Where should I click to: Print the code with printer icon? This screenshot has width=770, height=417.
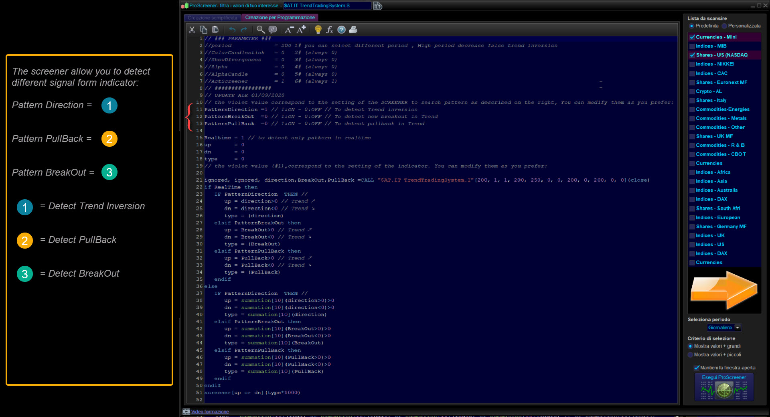[x=353, y=30]
